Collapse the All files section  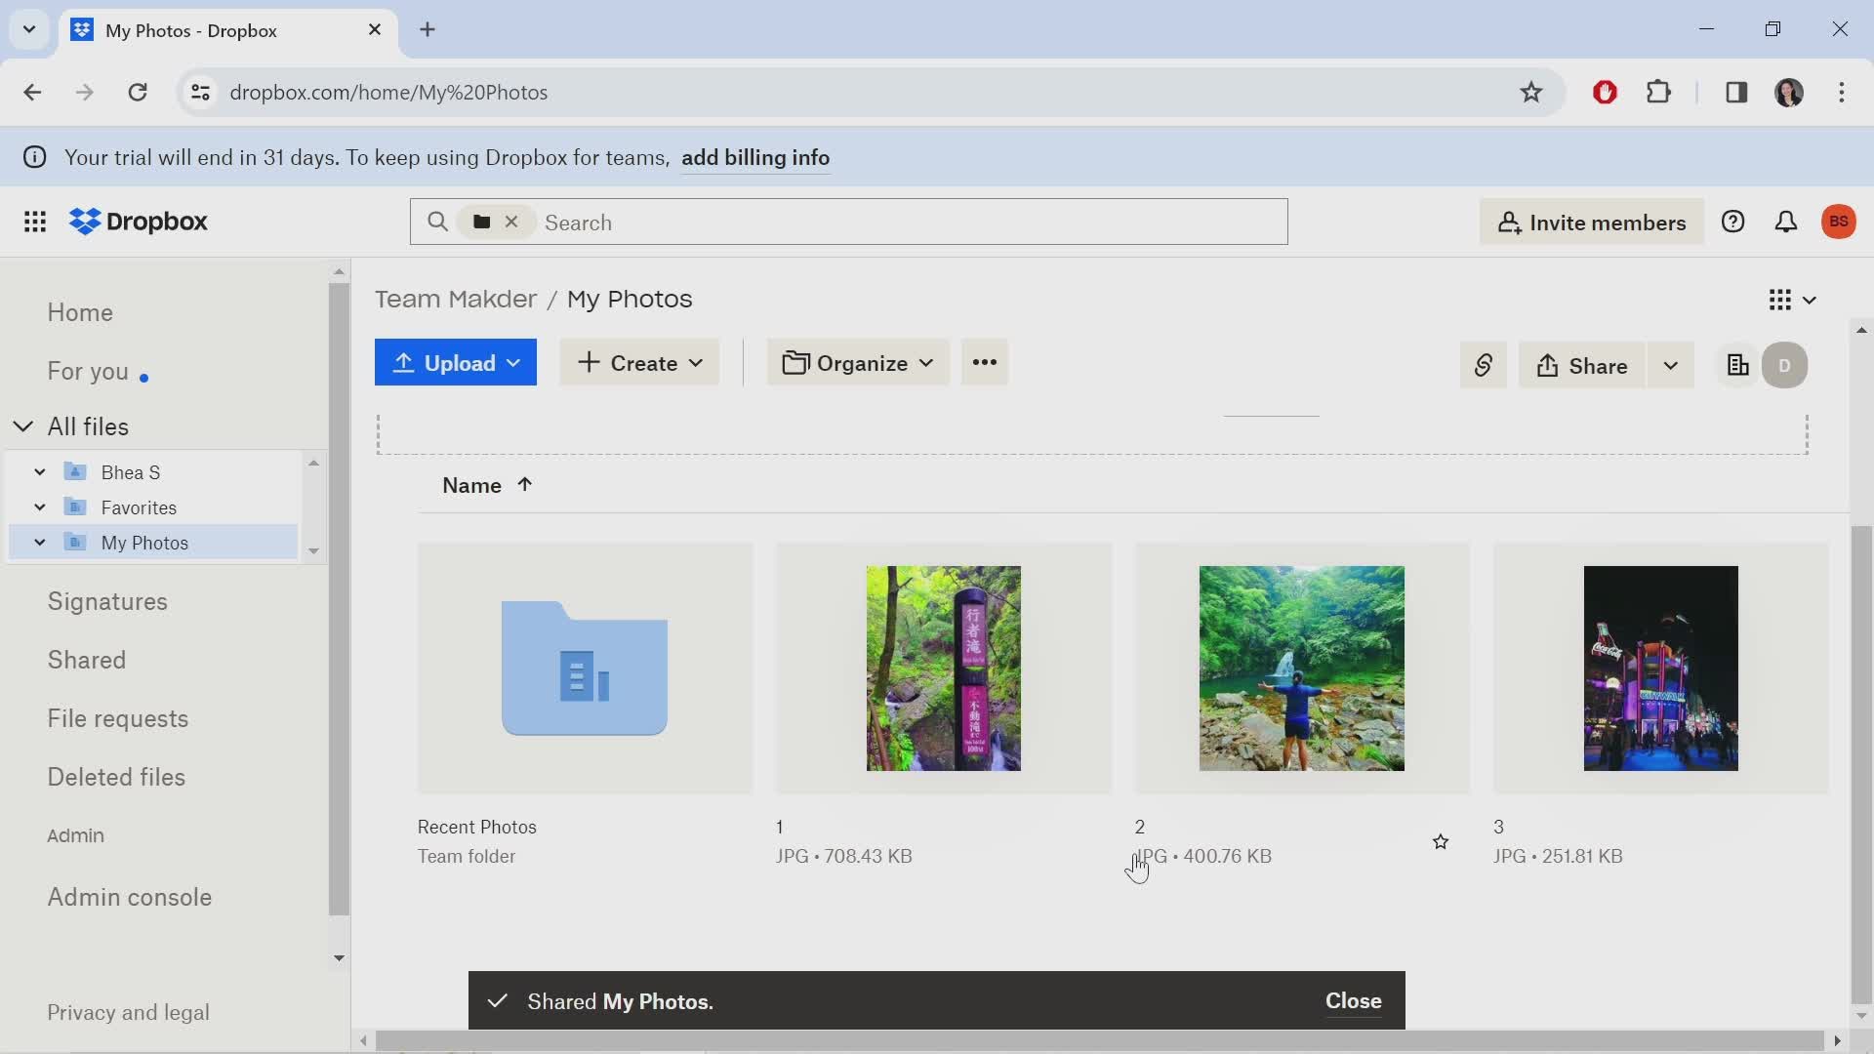coord(23,426)
